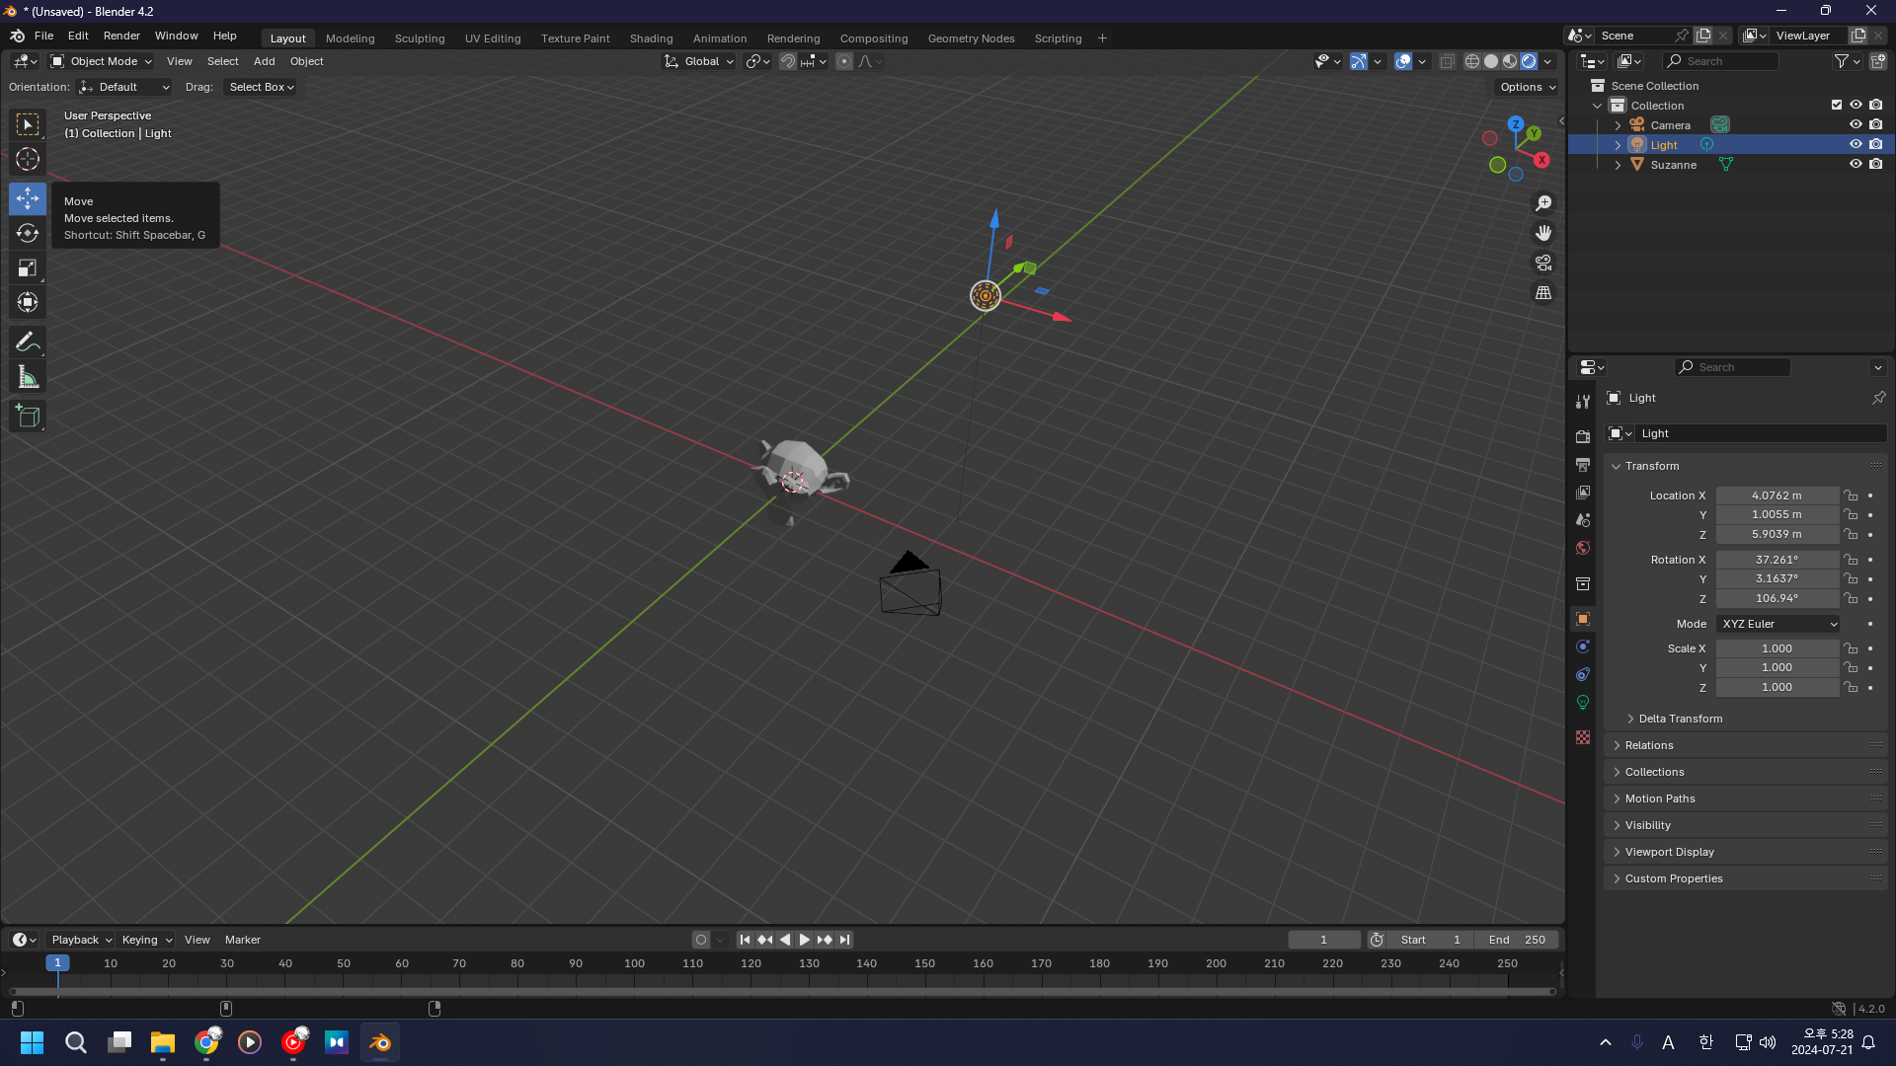Choose the Annotate pencil tool

coord(28,343)
